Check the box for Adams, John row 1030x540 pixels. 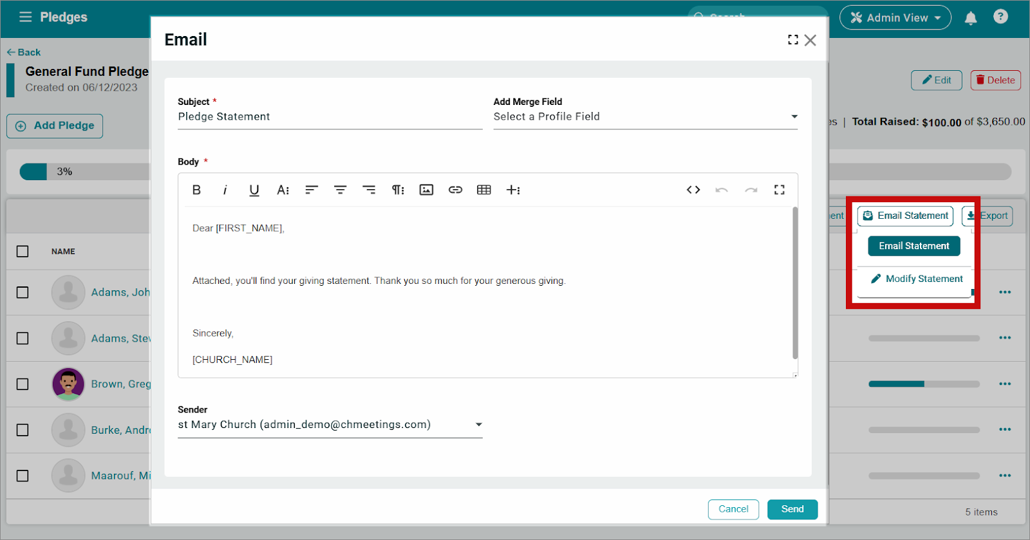click(23, 292)
